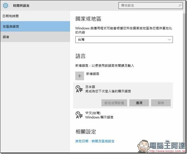Image resolution: width=187 pixels, height=154 pixels.
Task: Click the 設定成預設值 button
Action: [x=114, y=103]
